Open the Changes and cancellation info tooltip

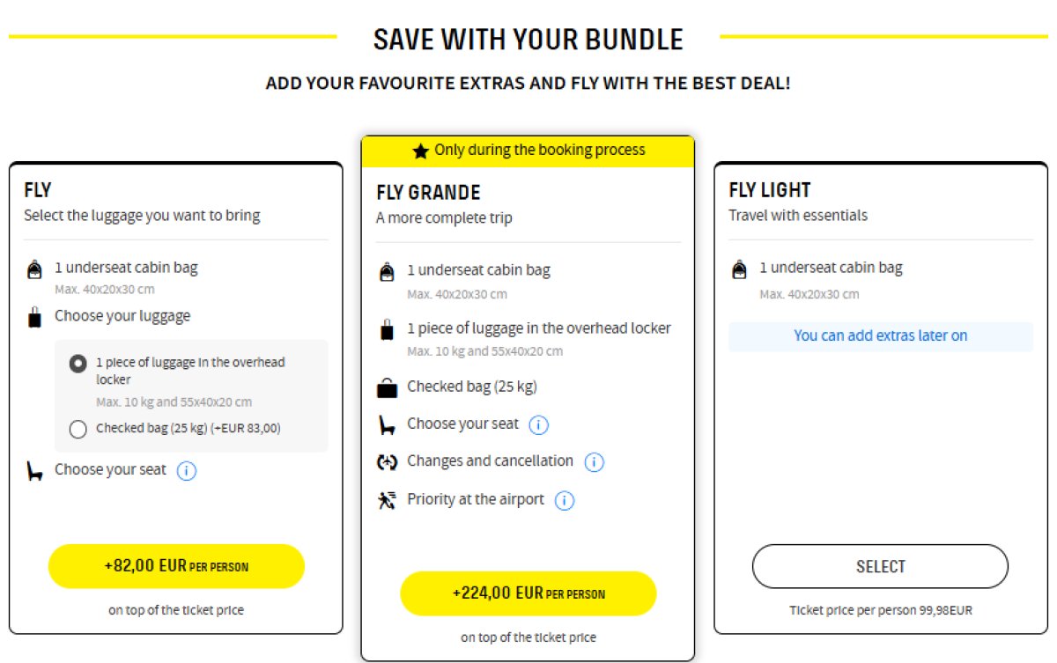point(593,461)
